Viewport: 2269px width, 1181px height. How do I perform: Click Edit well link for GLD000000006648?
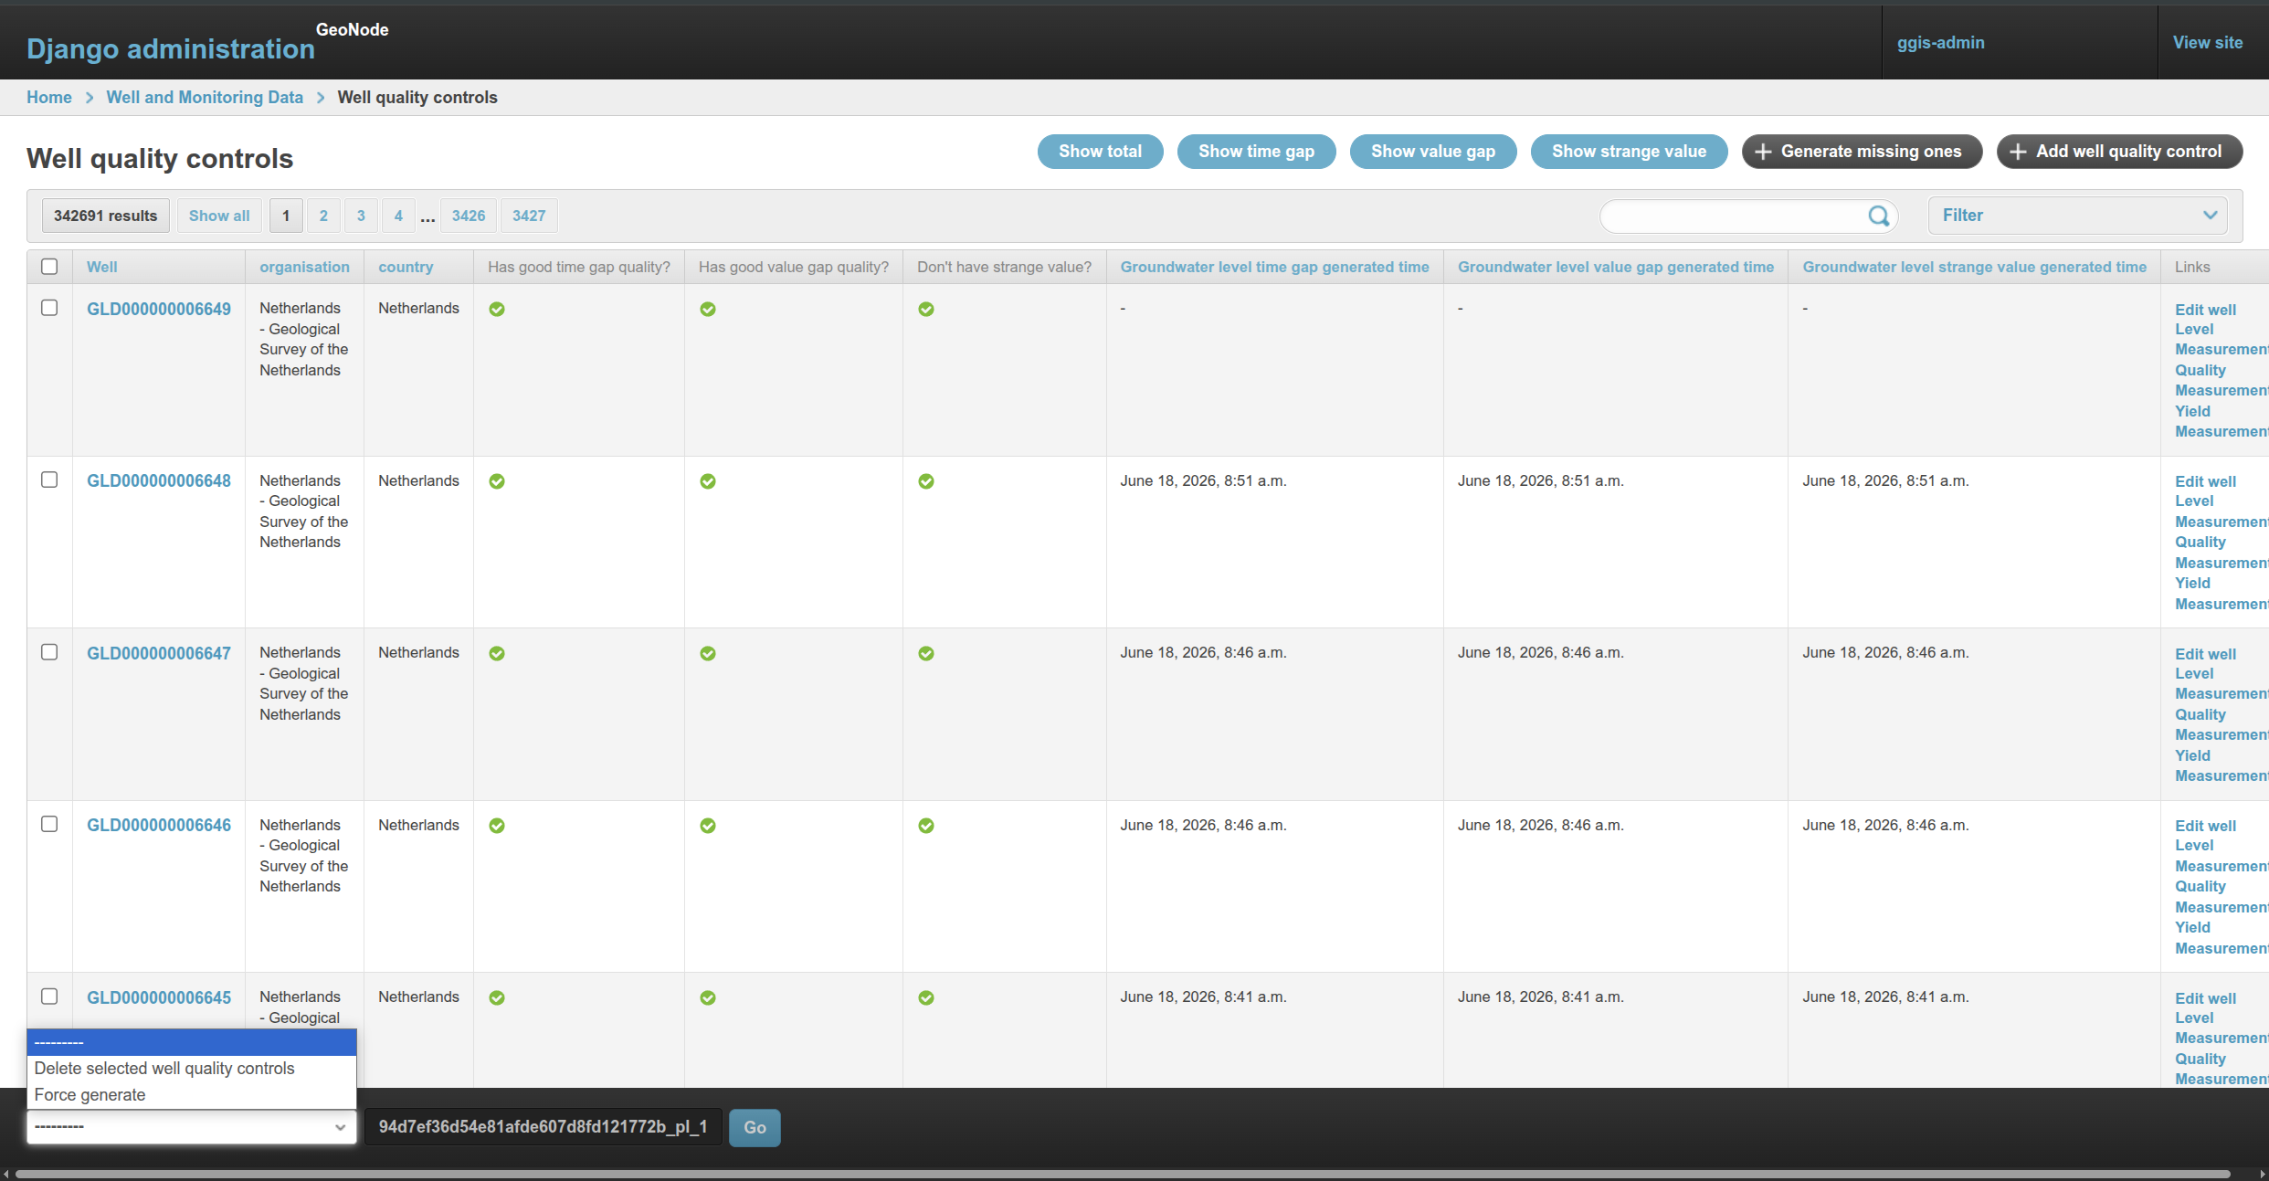pos(2205,481)
